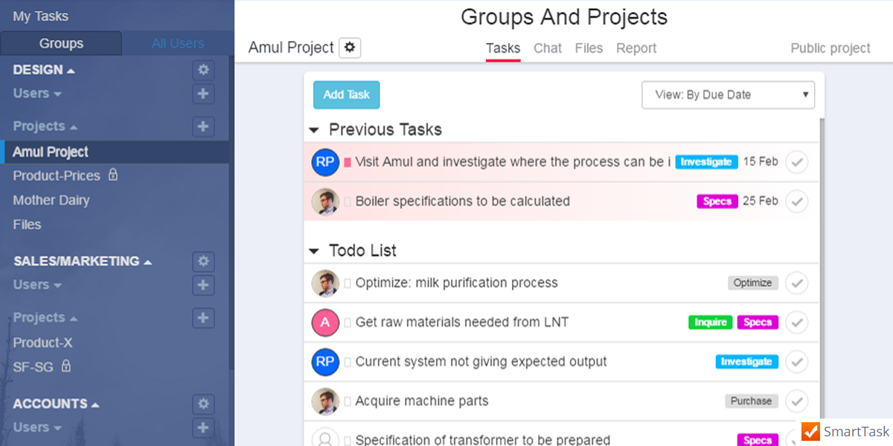
Task: Open Mother Dairy project in sidebar
Action: 51,201
